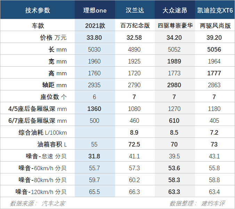Viewport: 235px width, 209px height.
Task: Click the 噪音-80km/h 分贝 row label
Action: click(x=42, y=180)
